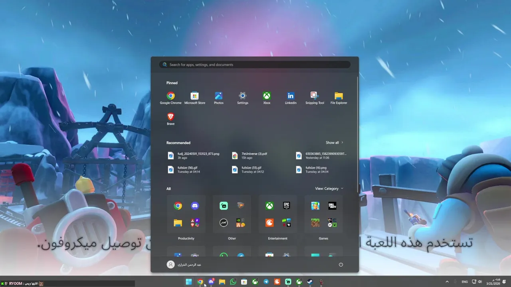Viewport: 511px width, 287px height.
Task: Open the power options button
Action: coord(341,264)
